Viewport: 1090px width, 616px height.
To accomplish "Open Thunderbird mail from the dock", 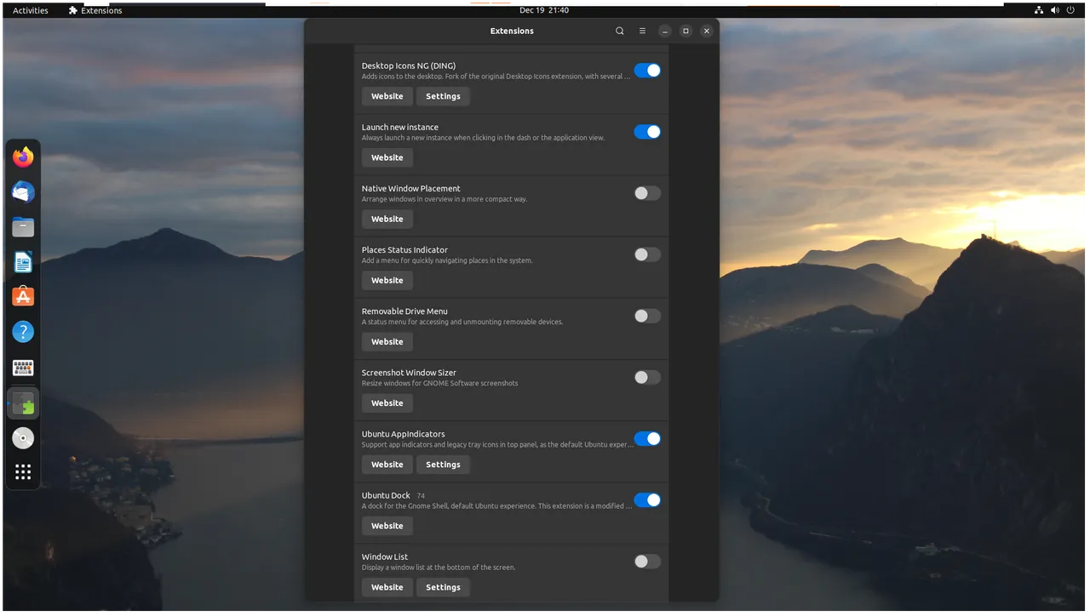I will click(23, 192).
